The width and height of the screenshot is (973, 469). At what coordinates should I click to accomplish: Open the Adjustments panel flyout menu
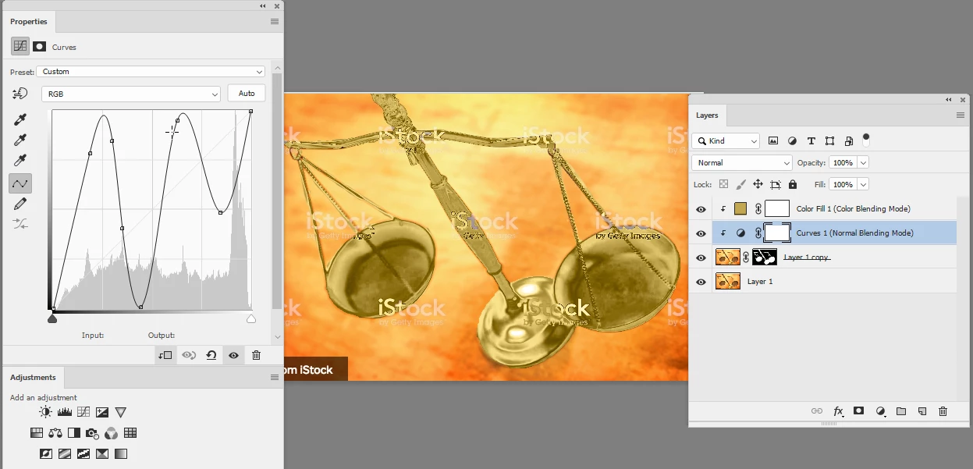point(275,378)
